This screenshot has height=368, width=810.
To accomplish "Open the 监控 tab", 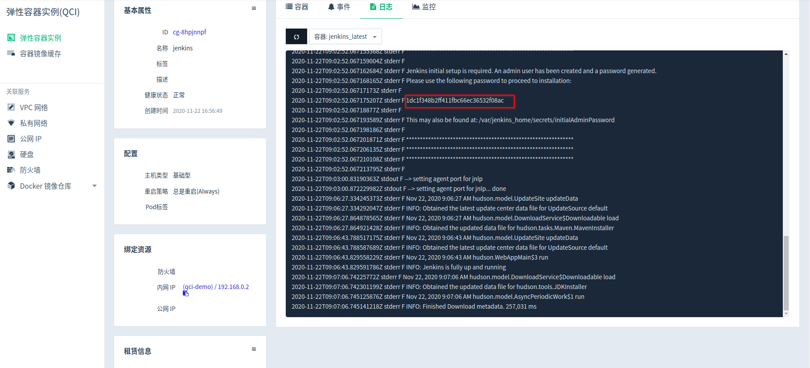I will click(x=424, y=7).
